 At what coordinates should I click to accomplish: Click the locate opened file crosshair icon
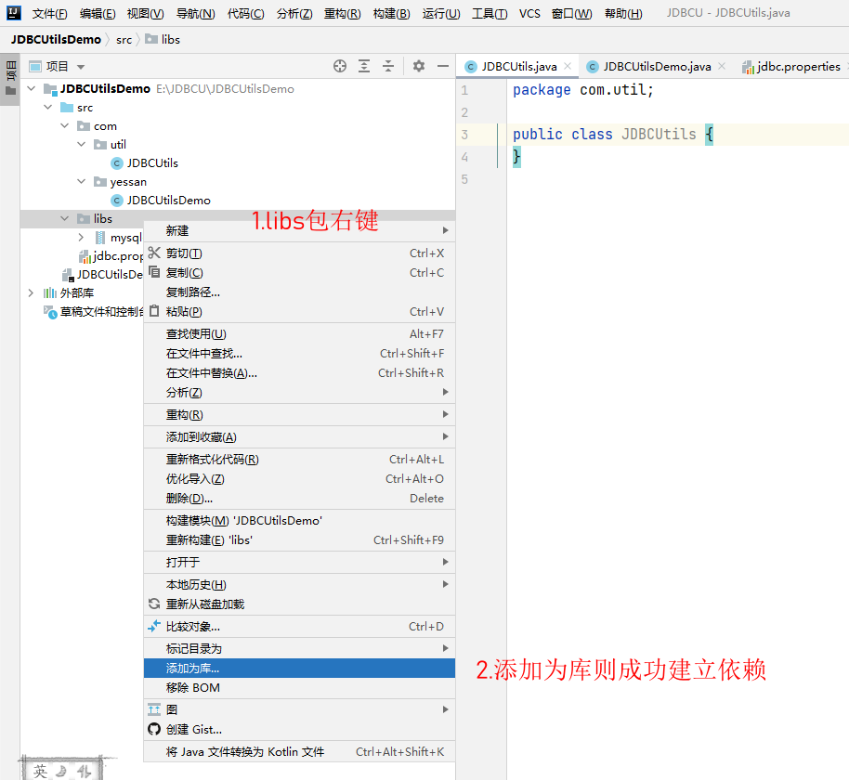[340, 66]
